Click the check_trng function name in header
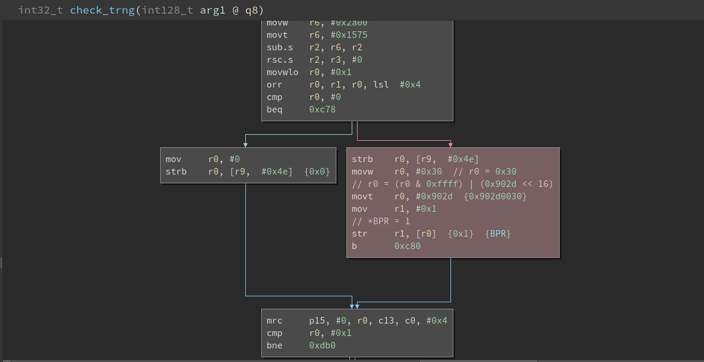This screenshot has height=362, width=704. [x=100, y=10]
